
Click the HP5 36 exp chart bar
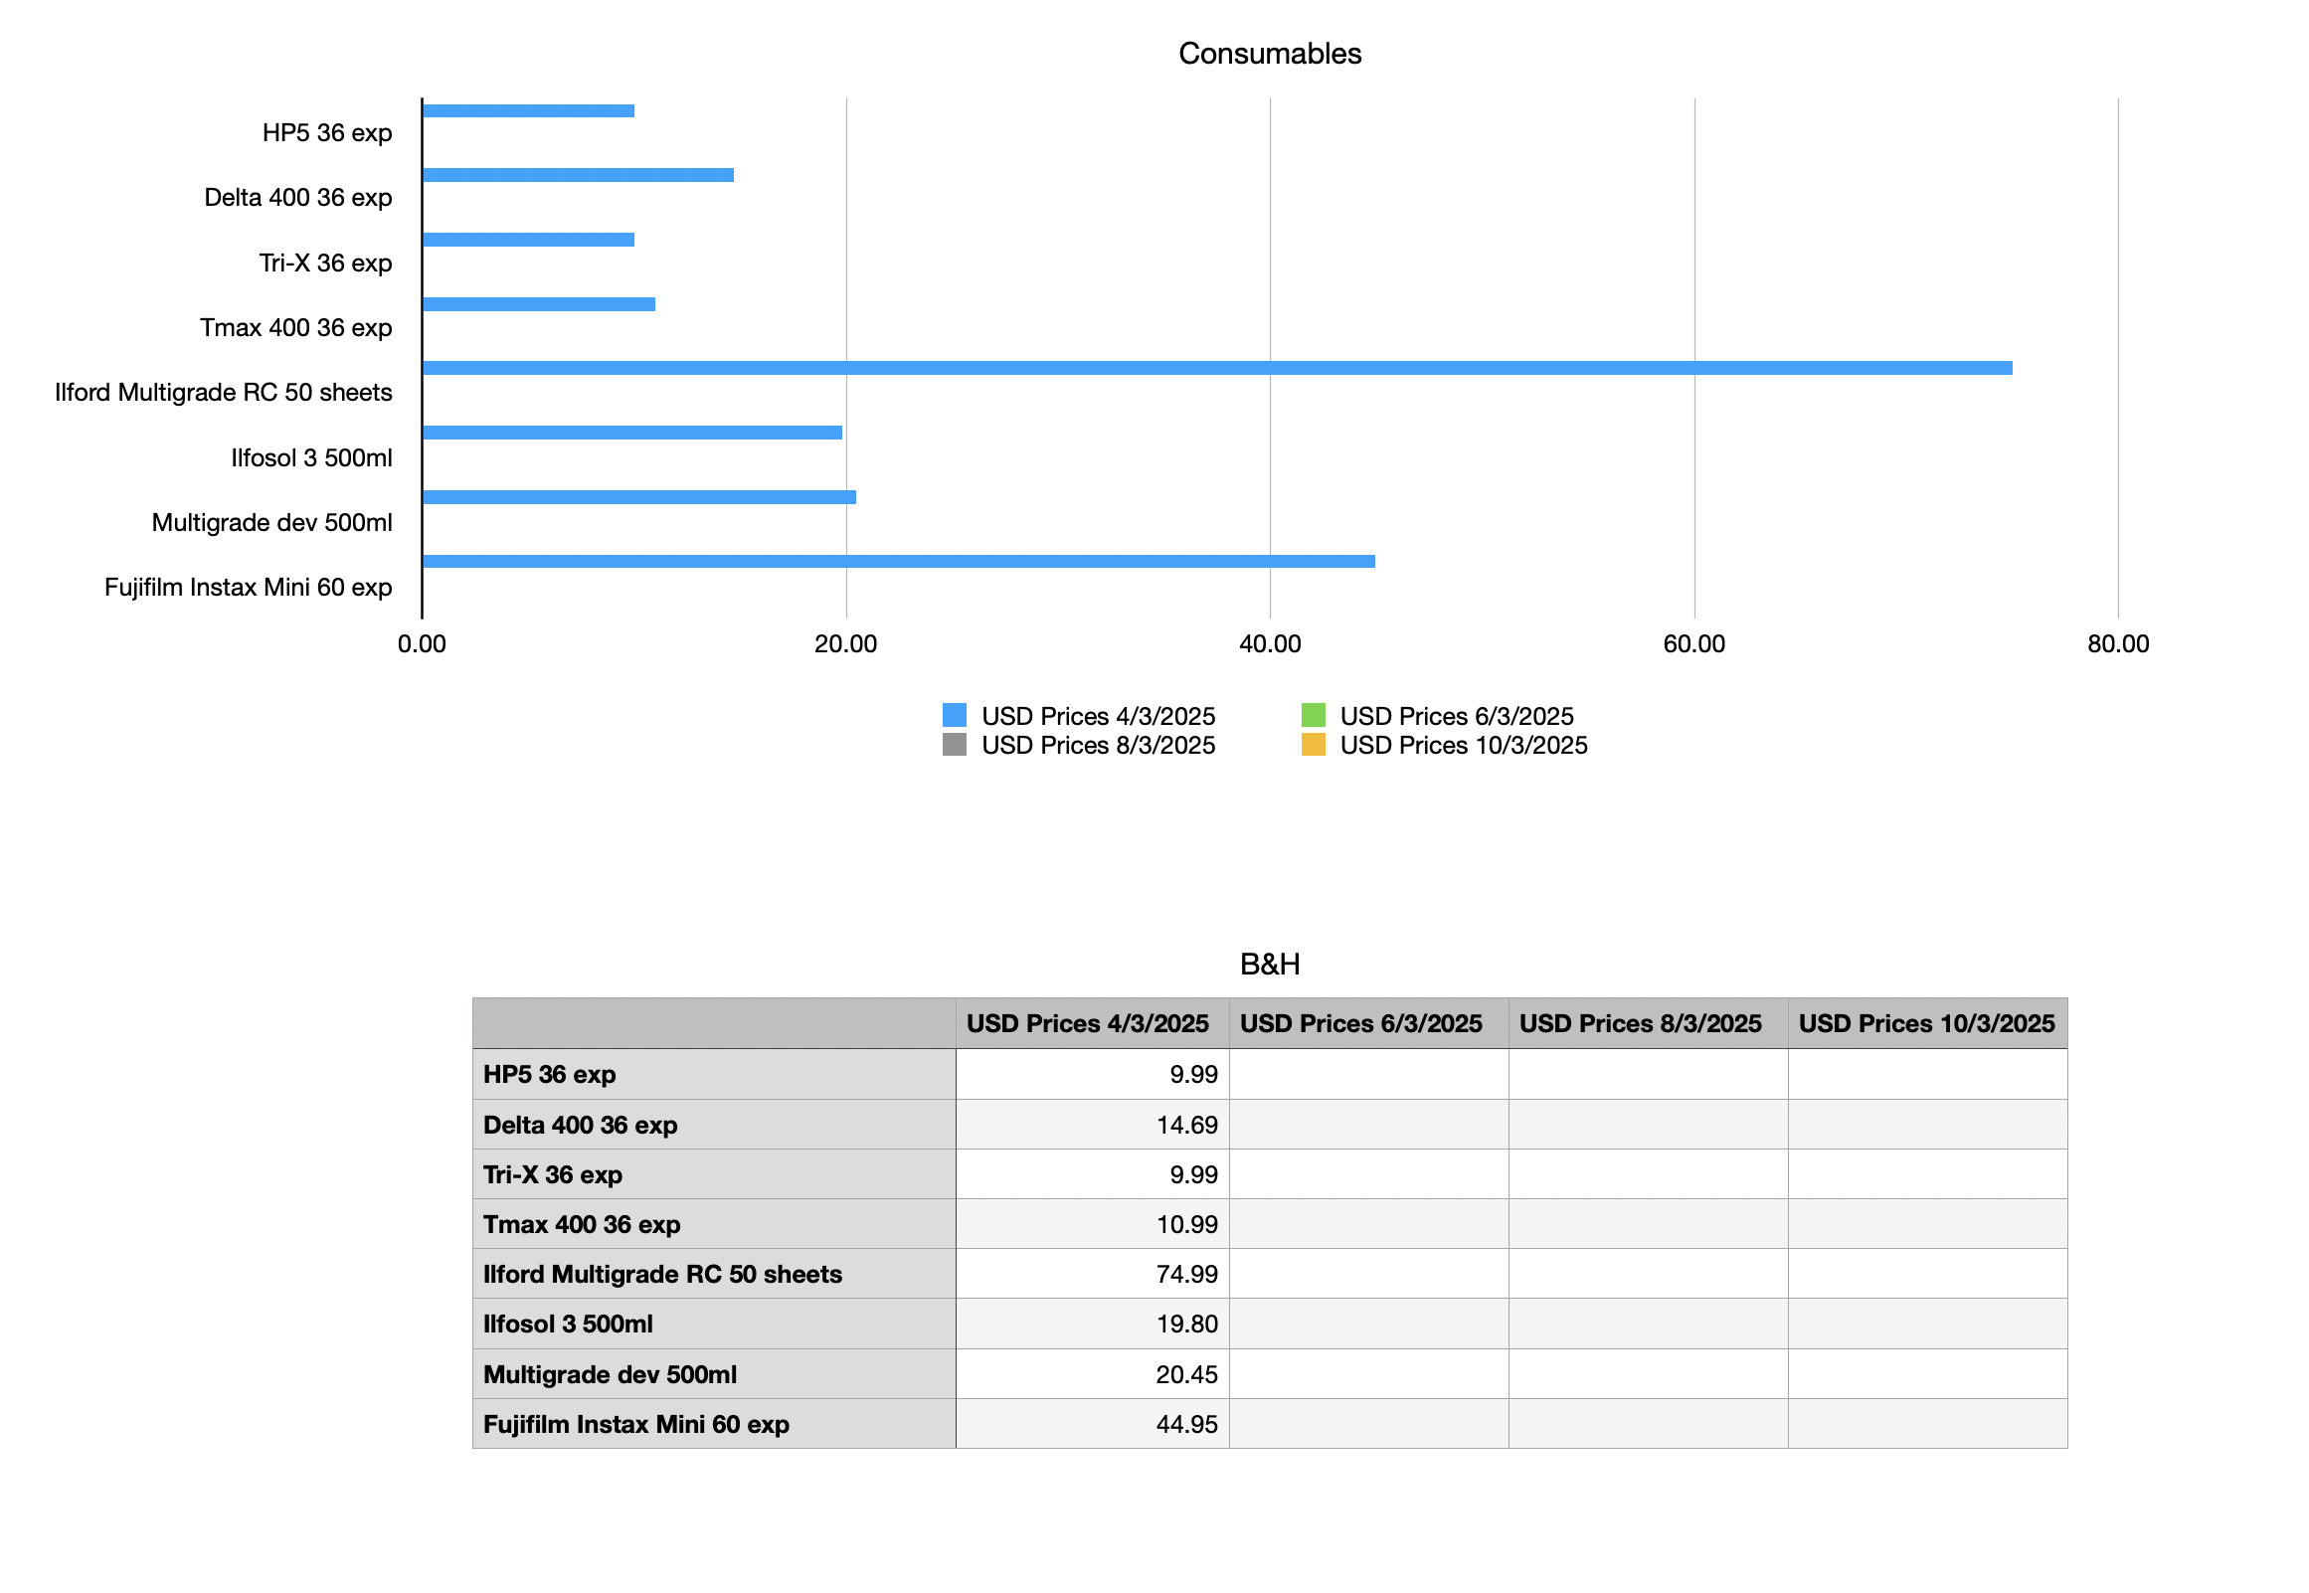pyautogui.click(x=528, y=110)
